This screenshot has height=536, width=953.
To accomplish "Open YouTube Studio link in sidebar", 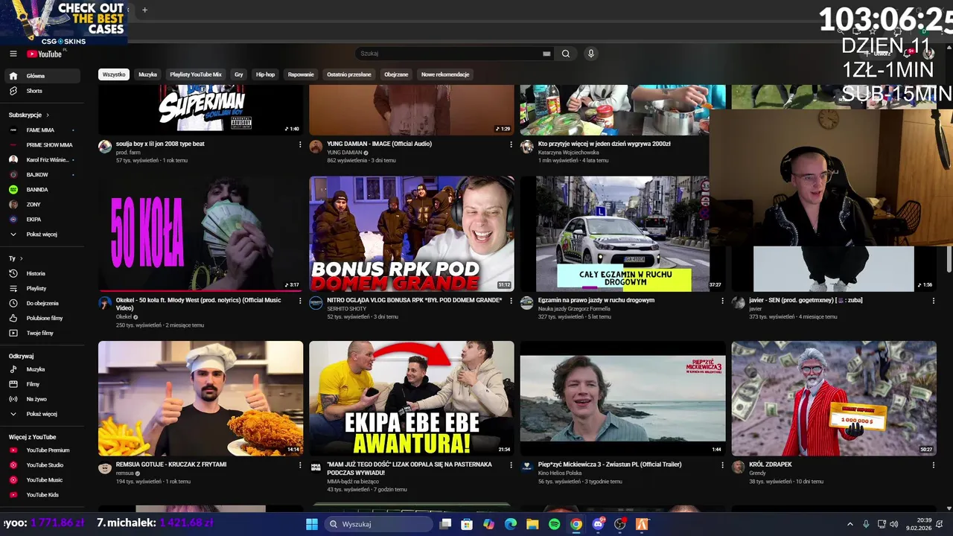I will point(43,465).
